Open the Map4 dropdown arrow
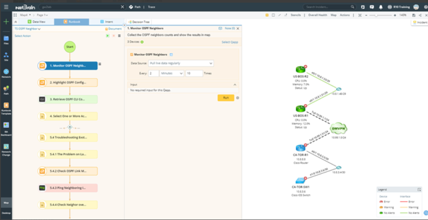This screenshot has height=220, width=428. point(30,15)
